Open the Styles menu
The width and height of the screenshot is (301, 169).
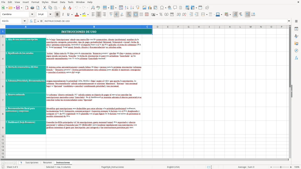tap(45, 2)
